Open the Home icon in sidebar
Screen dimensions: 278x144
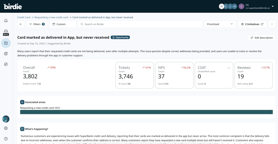pyautogui.click(x=6, y=21)
